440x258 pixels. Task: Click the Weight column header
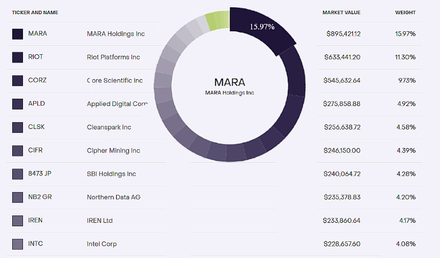(x=405, y=13)
